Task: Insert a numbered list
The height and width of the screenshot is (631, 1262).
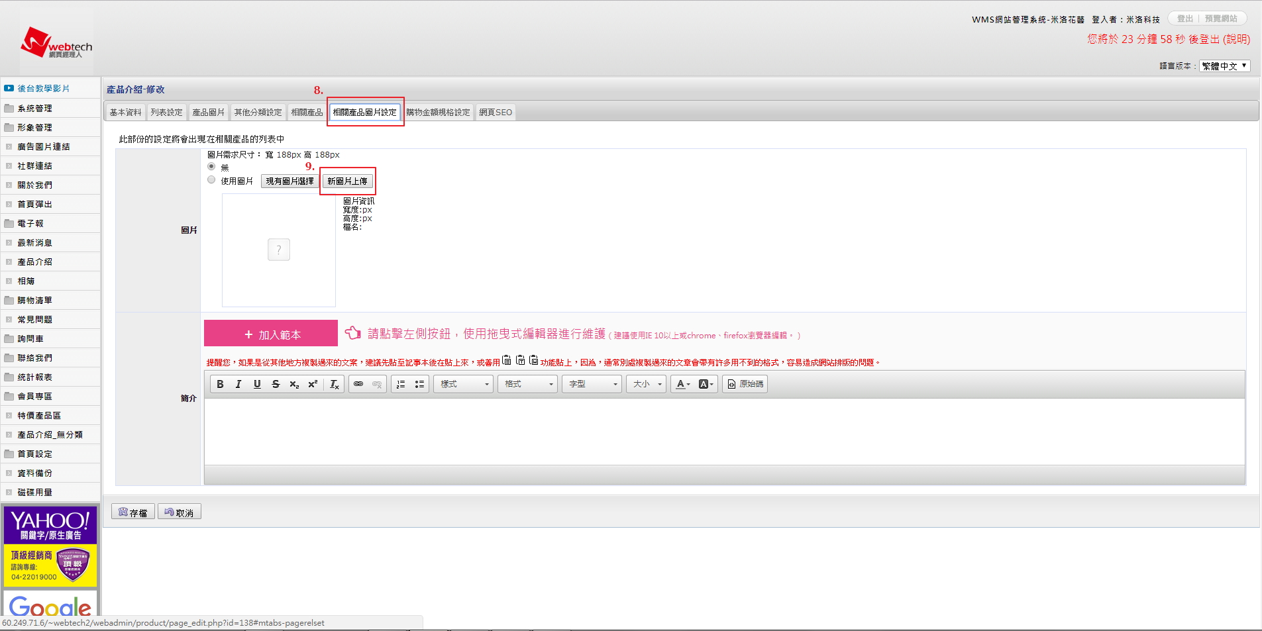Action: click(x=401, y=384)
